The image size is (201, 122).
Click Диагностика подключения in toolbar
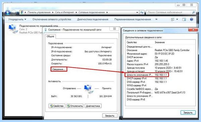coord(93,19)
